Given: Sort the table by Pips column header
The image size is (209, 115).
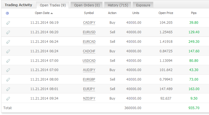Looking at the screenshot, I should (194, 13).
